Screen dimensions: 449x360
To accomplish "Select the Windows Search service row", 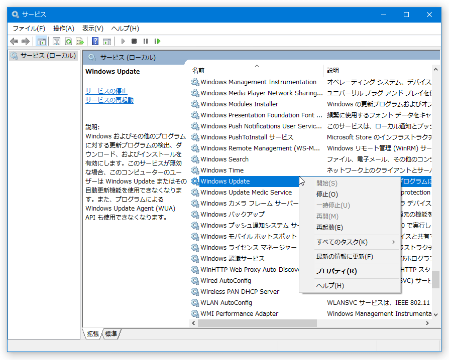I will click(311, 159).
